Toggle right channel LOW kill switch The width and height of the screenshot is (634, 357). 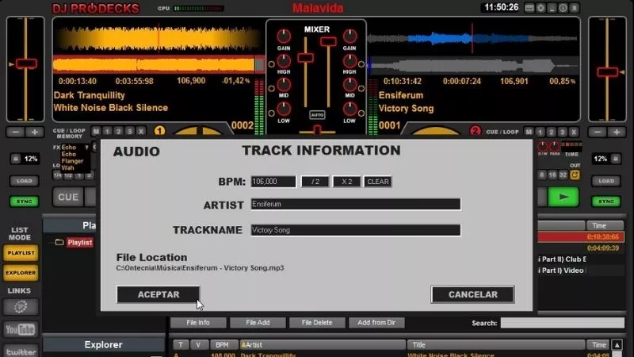coord(361,113)
